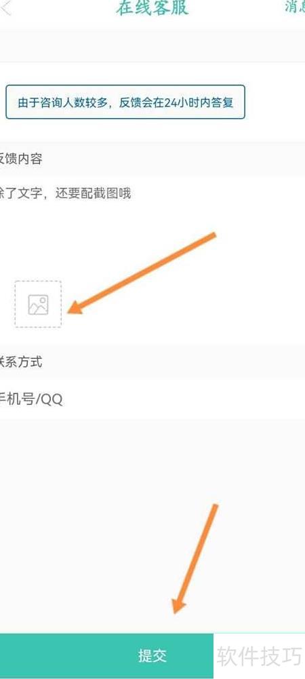This screenshot has width=305, height=679.
Task: Open the 消息 messages link
Action: click(x=295, y=7)
